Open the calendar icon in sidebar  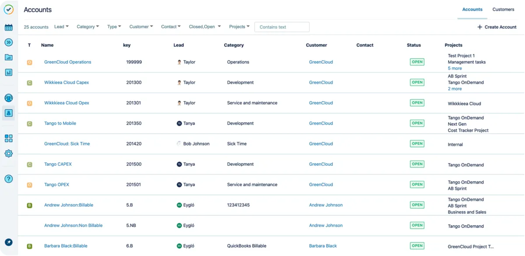tap(8, 27)
